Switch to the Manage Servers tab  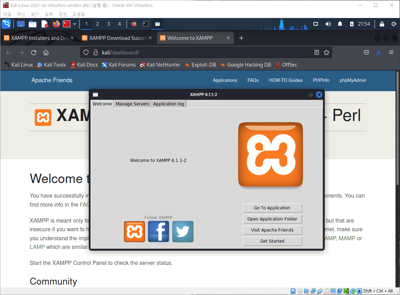132,104
